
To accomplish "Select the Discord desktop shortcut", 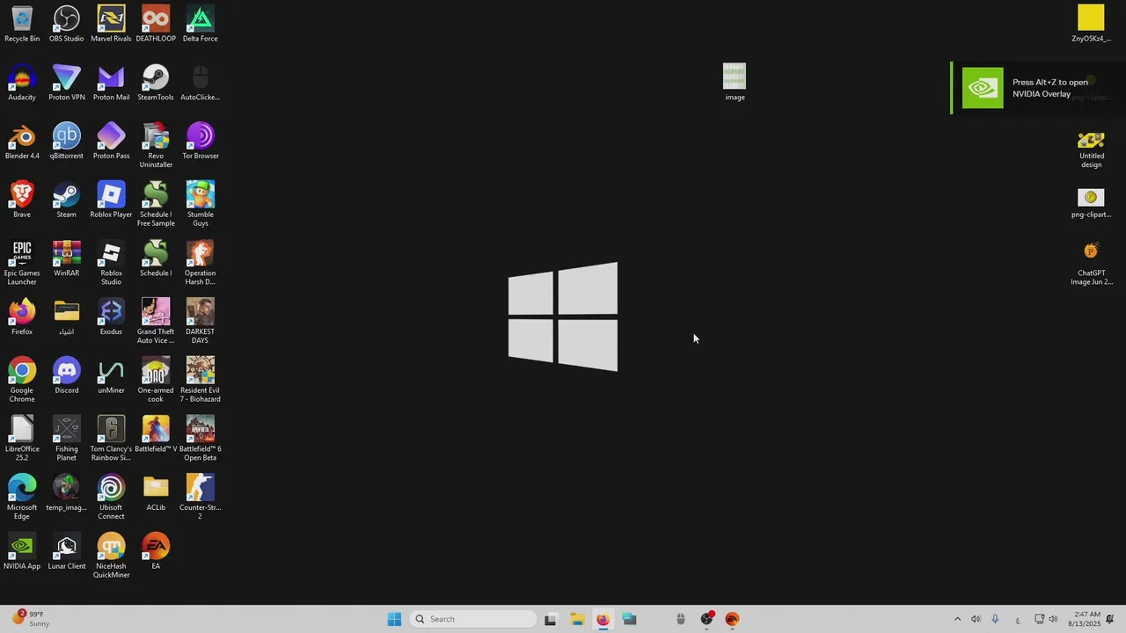I will [x=67, y=375].
